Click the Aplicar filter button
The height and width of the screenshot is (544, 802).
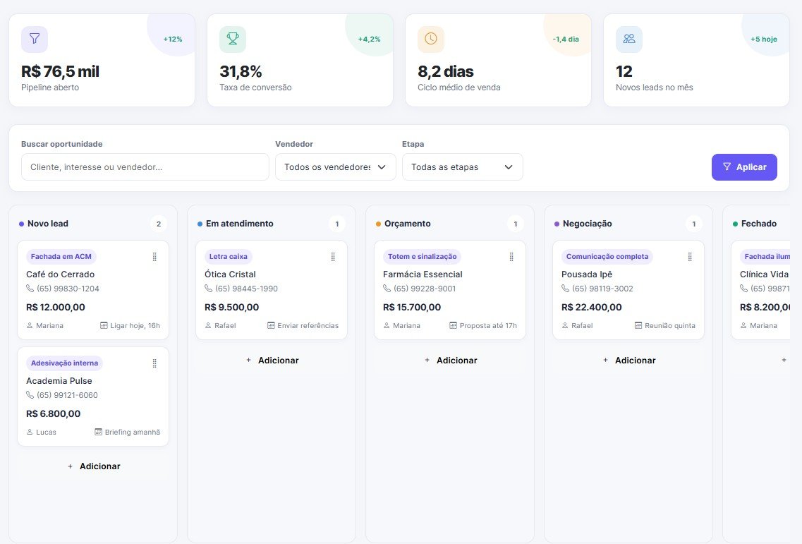(744, 167)
